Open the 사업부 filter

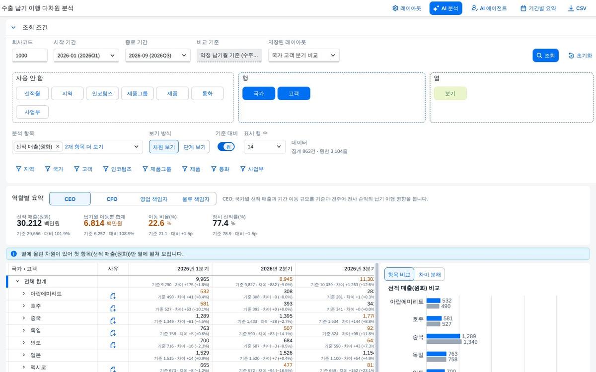pyautogui.click(x=252, y=169)
